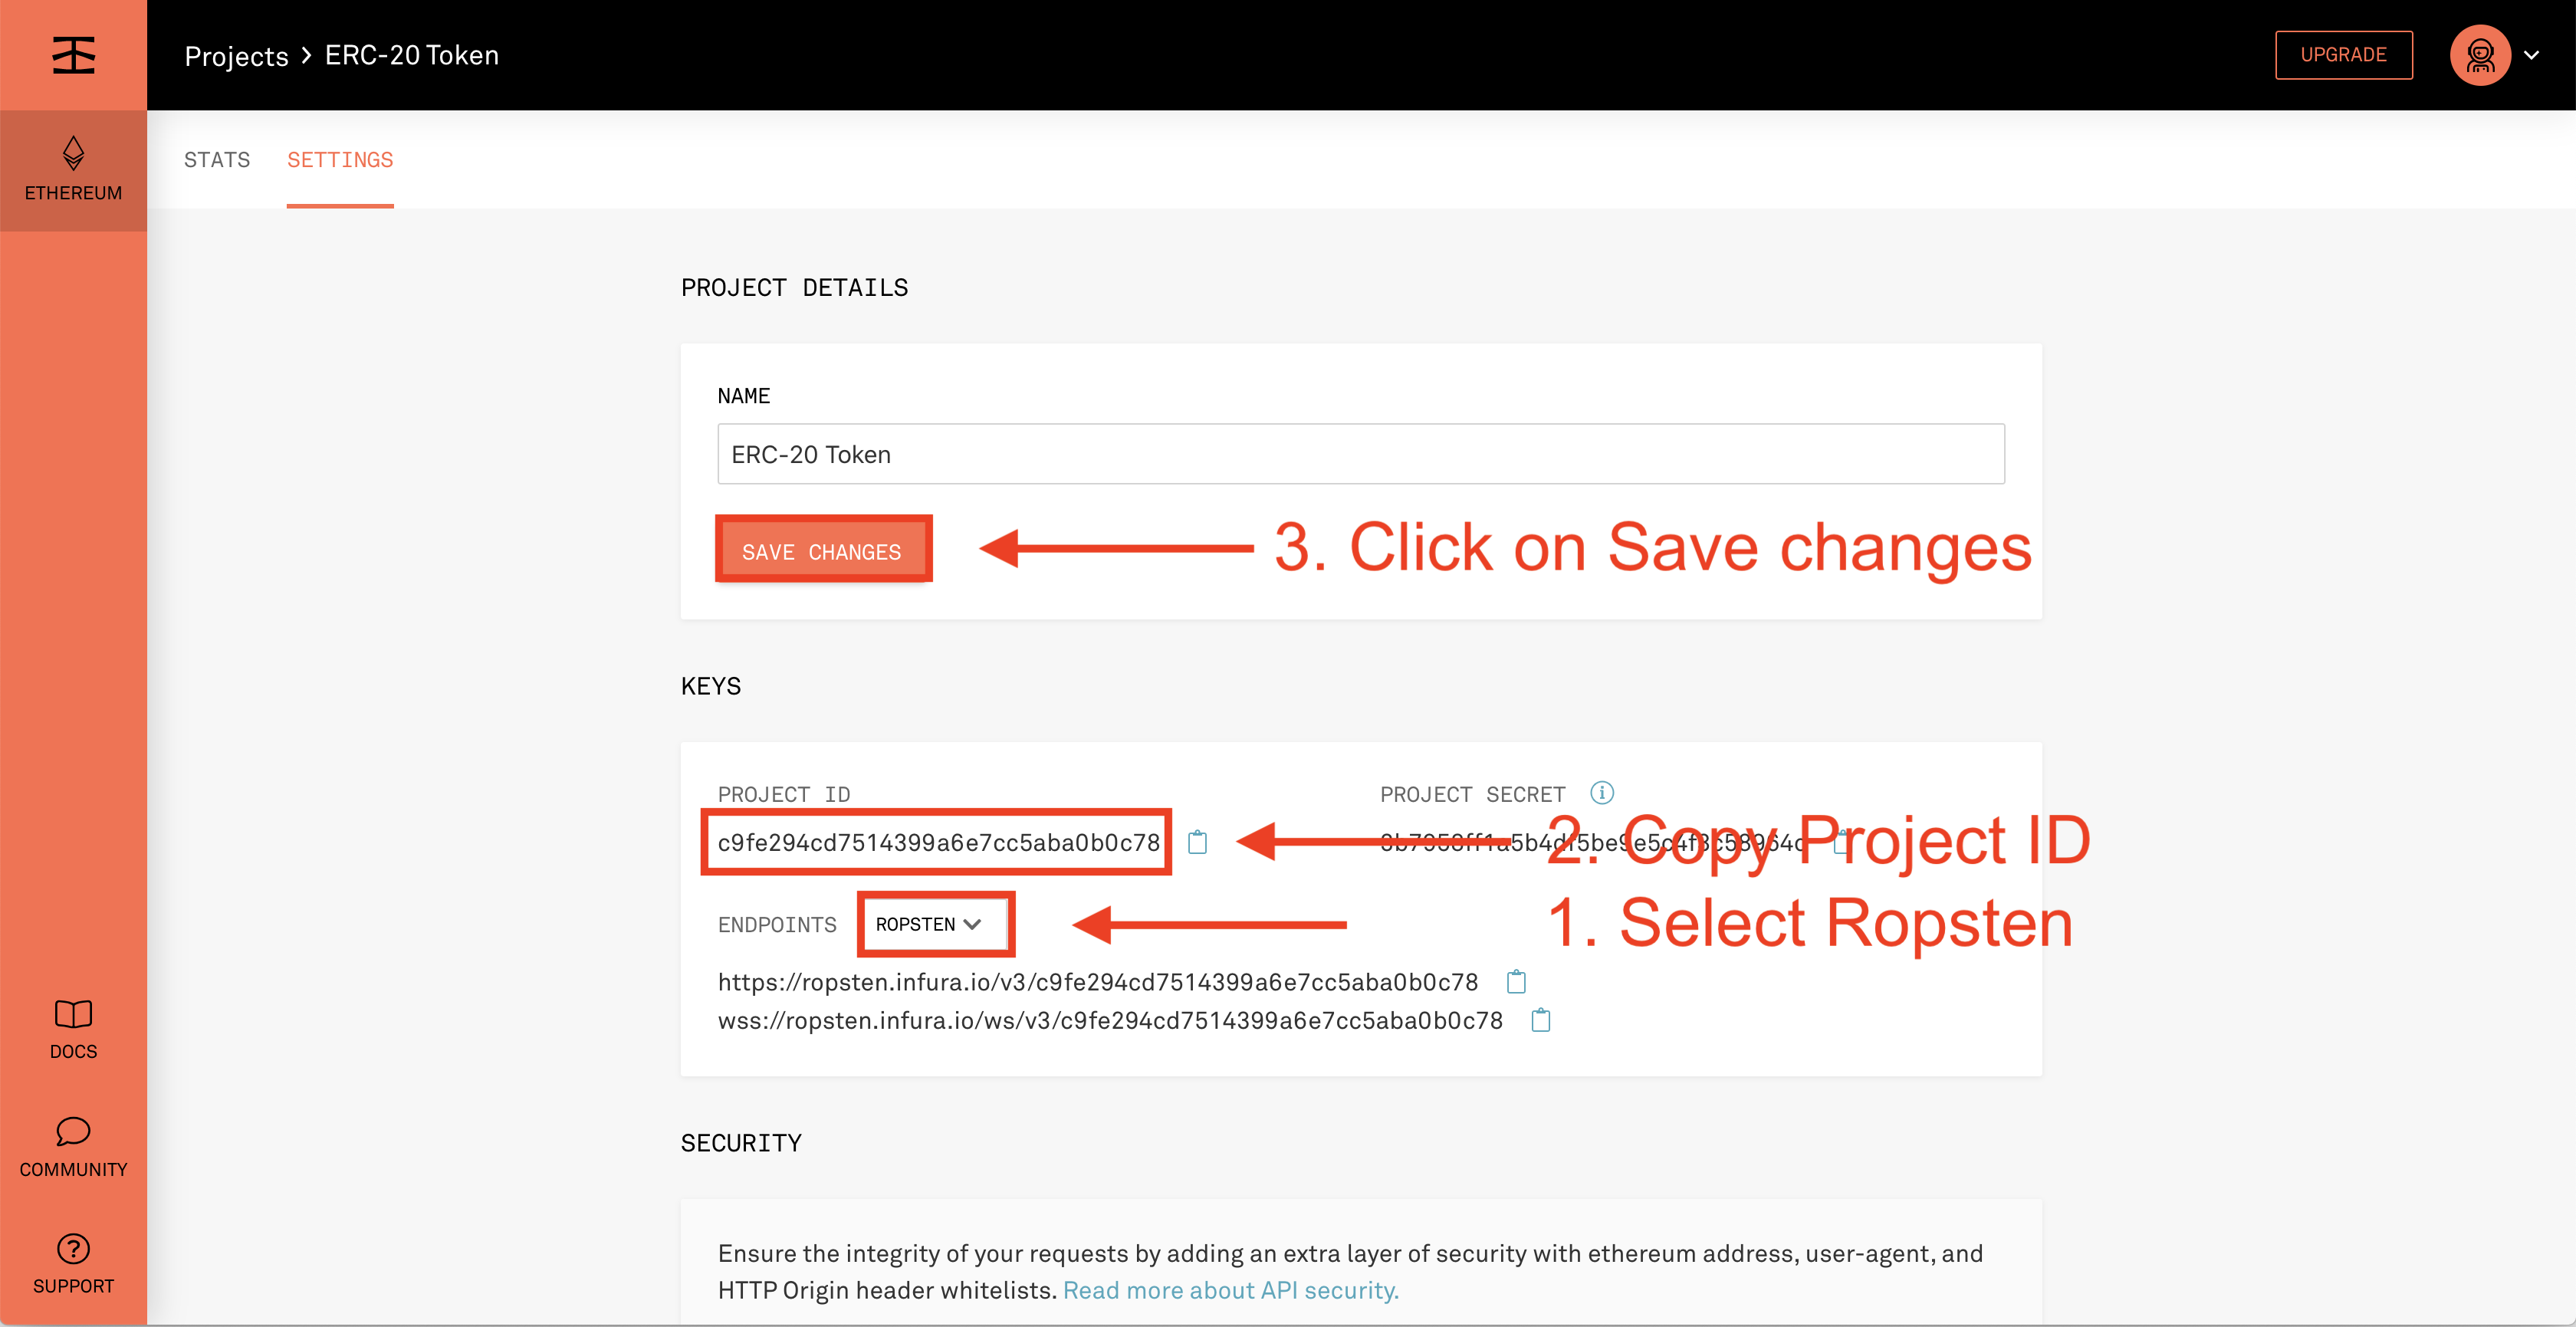Copy the HTTPS Ropsten endpoint URL
2576x1327 pixels.
(x=1516, y=982)
